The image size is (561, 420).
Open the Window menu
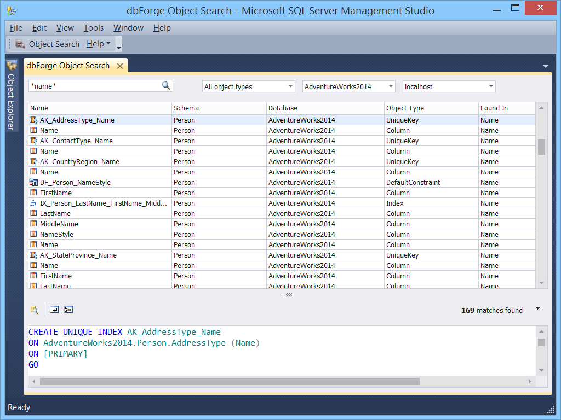click(x=128, y=28)
